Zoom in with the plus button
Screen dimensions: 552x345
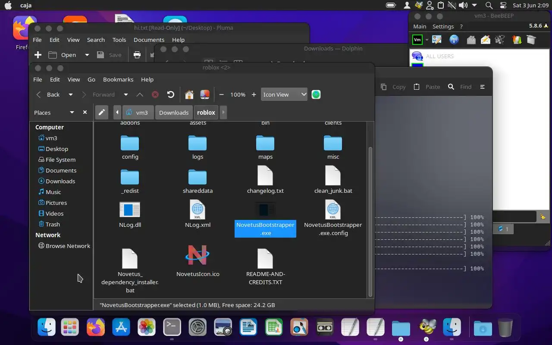click(x=254, y=94)
